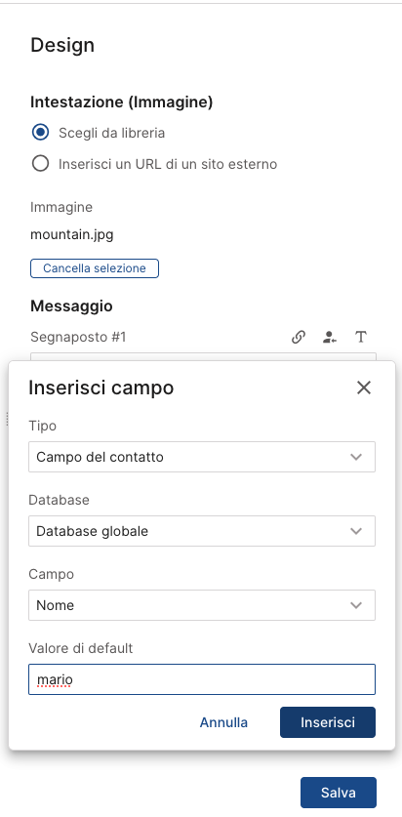Click the insert link icon above Segnaposto
The height and width of the screenshot is (817, 402).
[298, 337]
